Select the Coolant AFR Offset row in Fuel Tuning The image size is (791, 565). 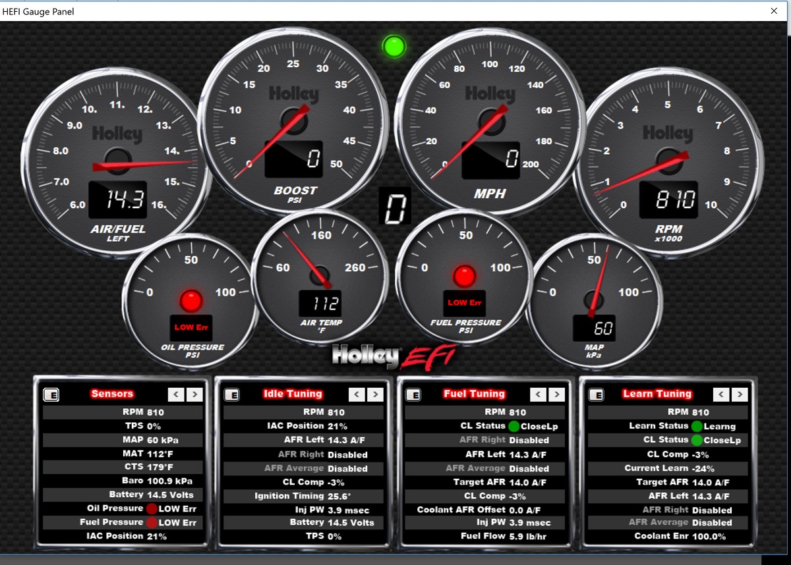[x=485, y=510]
